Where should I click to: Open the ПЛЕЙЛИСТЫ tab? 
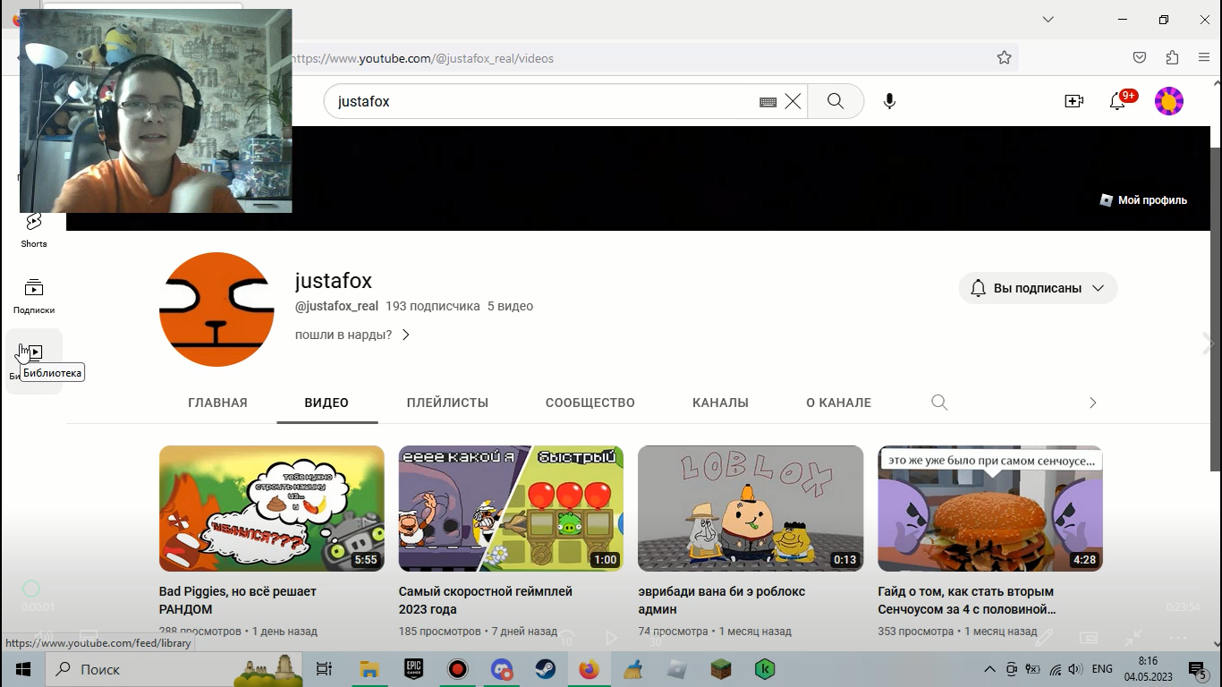[x=447, y=403]
